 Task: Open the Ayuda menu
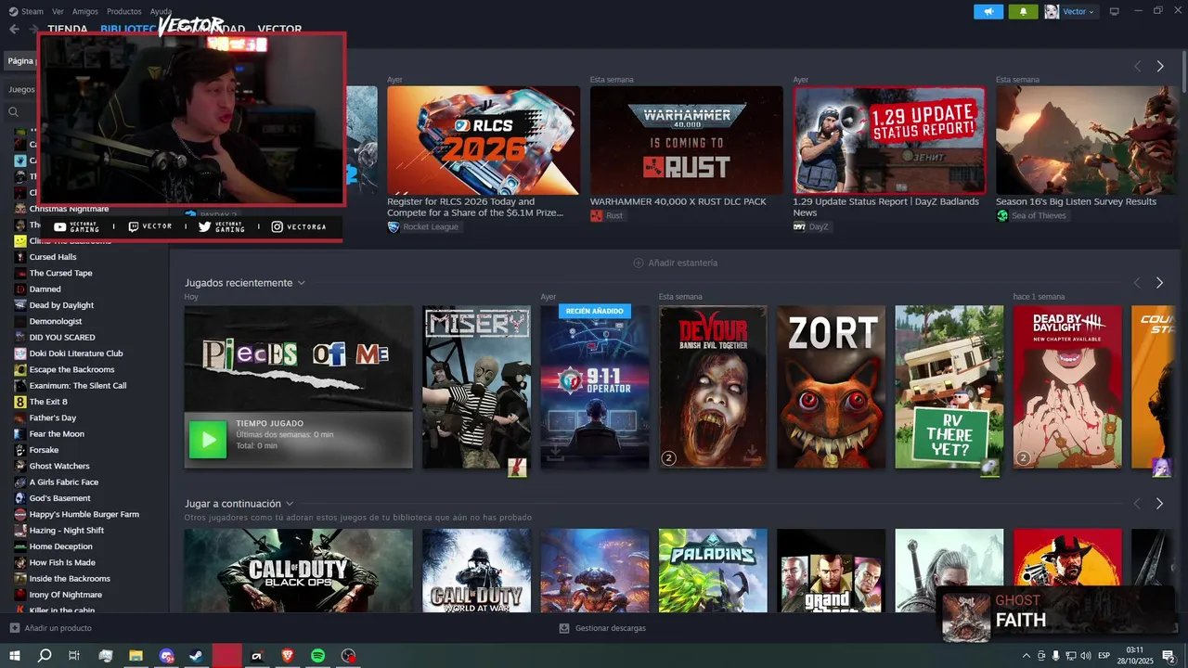161,11
